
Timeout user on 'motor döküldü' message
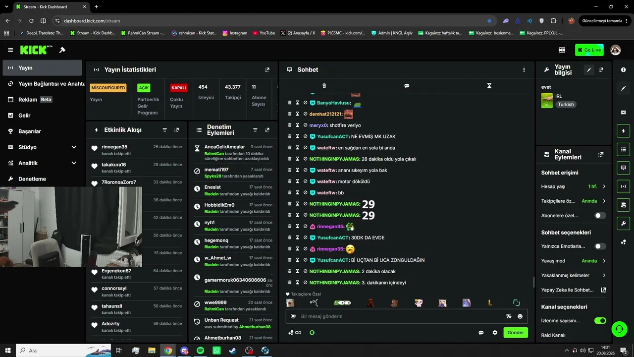(x=298, y=181)
